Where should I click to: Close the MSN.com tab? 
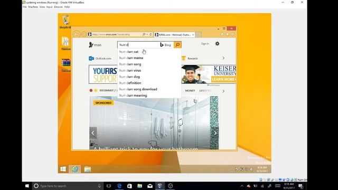tap(193, 35)
